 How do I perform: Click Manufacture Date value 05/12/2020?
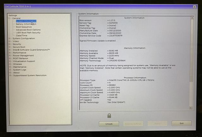point(115,30)
